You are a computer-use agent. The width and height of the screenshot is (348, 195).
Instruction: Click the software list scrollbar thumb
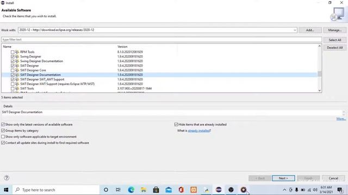click(x=319, y=74)
